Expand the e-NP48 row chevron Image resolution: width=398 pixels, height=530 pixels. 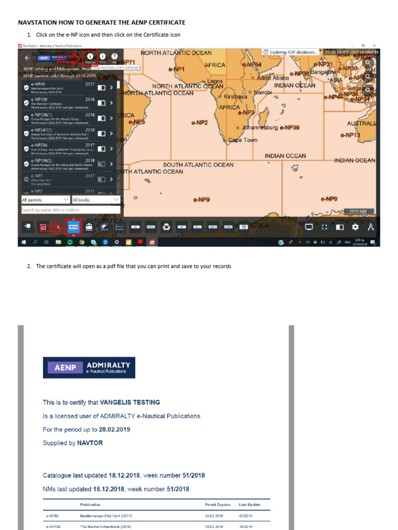tap(111, 87)
